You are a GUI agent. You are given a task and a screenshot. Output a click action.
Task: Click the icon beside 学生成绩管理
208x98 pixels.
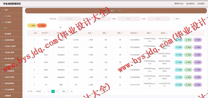coord(3,90)
